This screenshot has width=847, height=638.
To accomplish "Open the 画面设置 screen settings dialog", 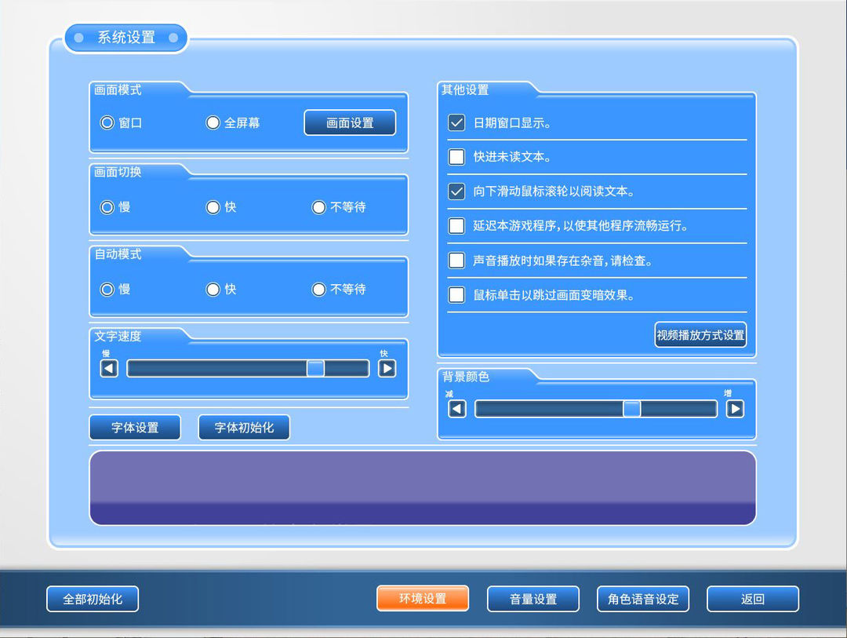I will [350, 122].
